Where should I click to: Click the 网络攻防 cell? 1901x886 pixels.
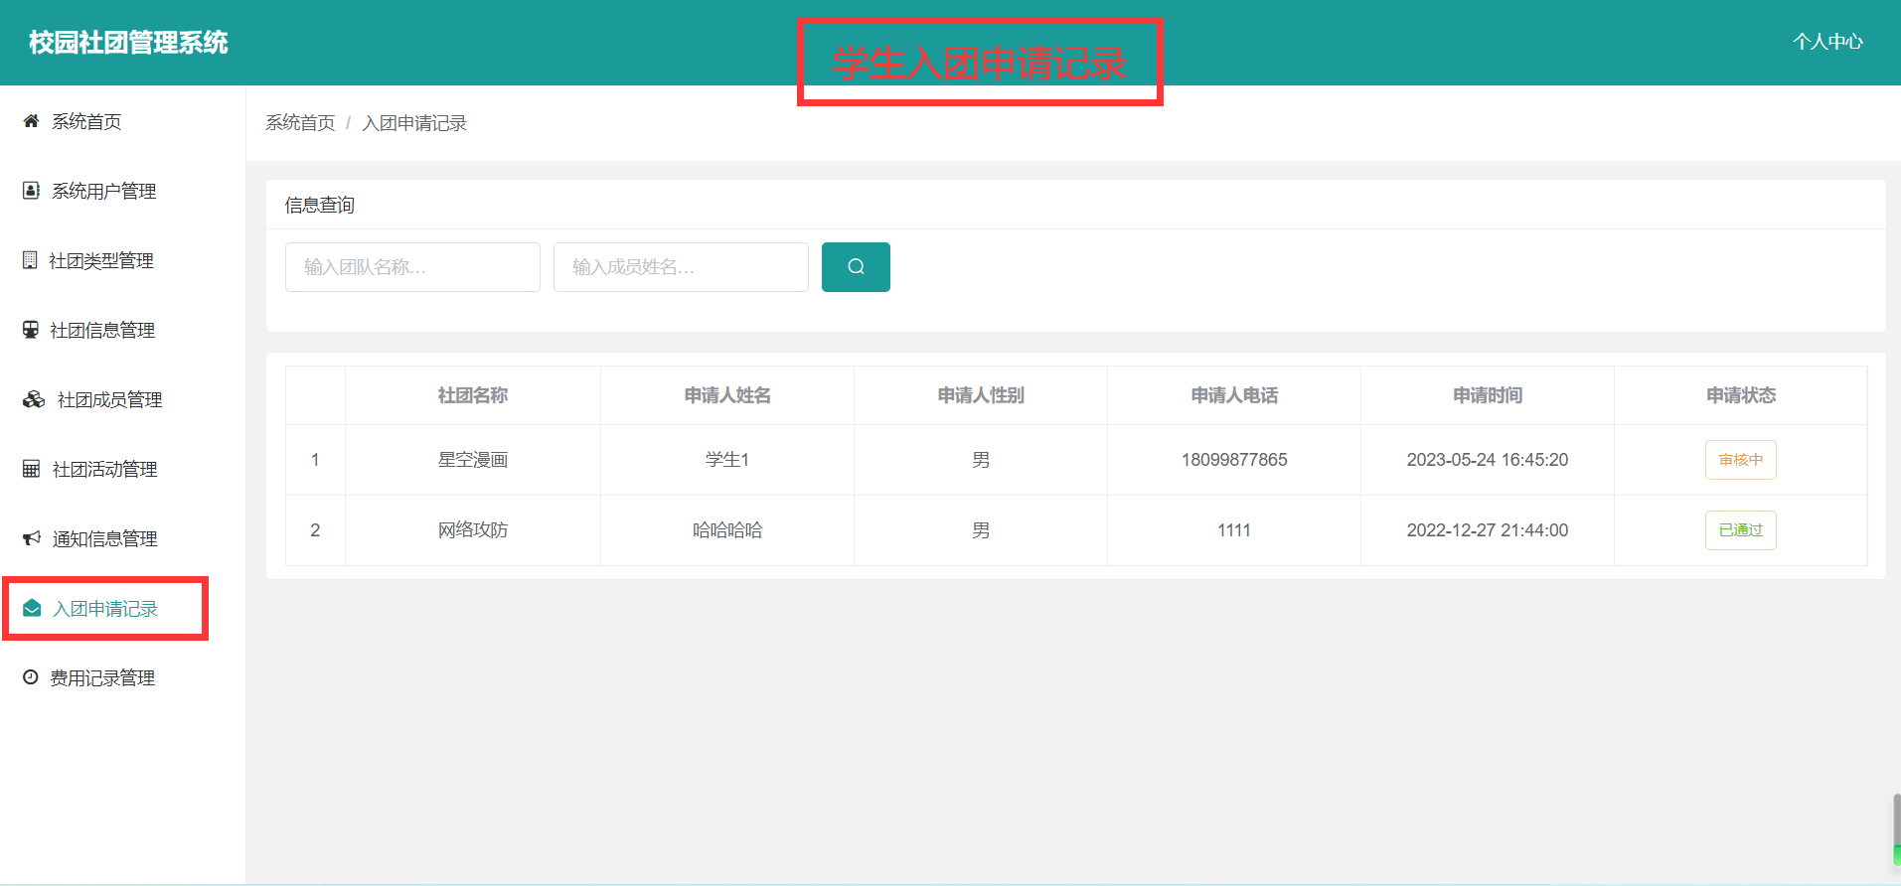coord(473,530)
